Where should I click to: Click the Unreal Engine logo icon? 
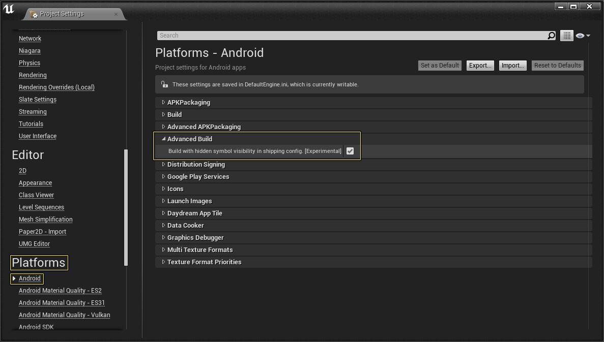tap(9, 10)
